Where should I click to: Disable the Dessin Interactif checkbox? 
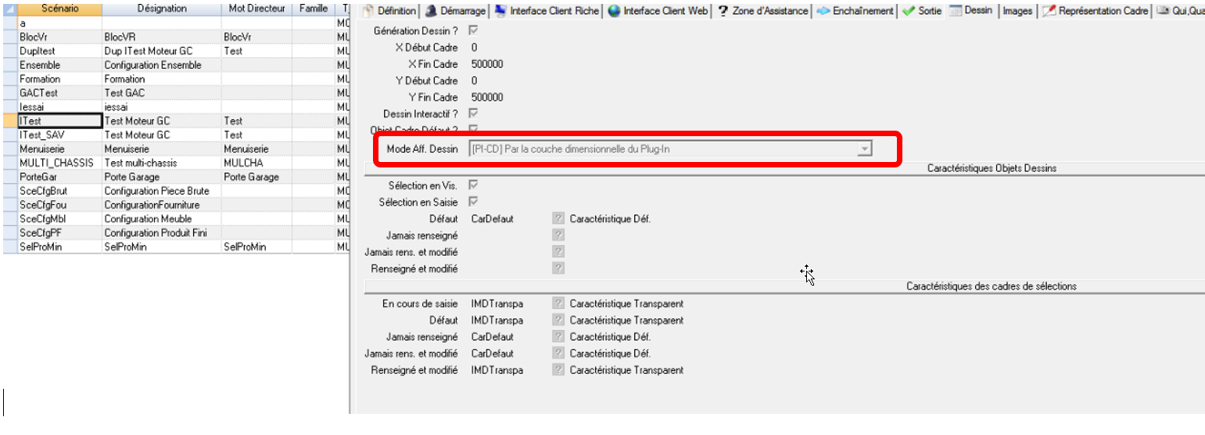[x=473, y=114]
